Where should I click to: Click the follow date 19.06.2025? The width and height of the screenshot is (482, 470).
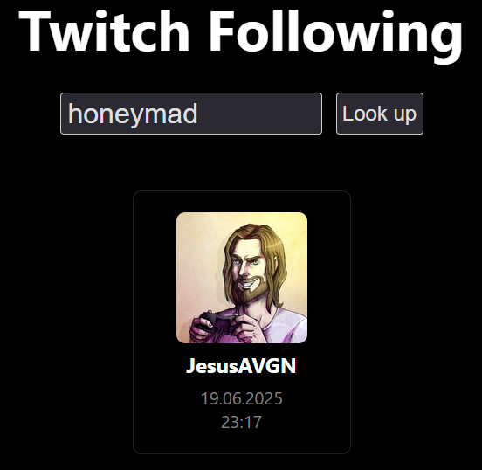pyautogui.click(x=241, y=398)
